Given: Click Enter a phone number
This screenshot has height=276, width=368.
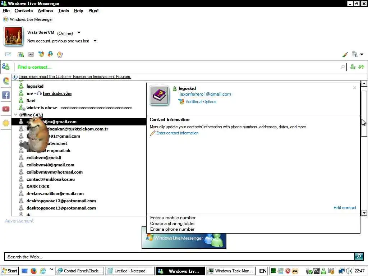Looking at the screenshot, I should pos(172,229).
